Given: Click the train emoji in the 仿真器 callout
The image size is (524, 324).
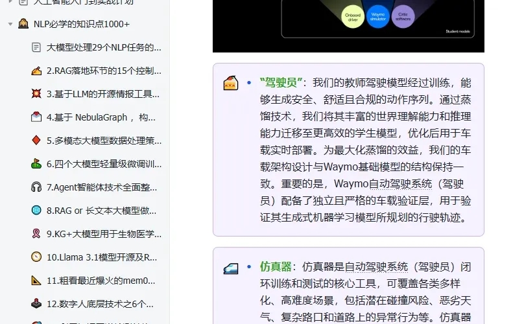Looking at the screenshot, I should (231, 268).
